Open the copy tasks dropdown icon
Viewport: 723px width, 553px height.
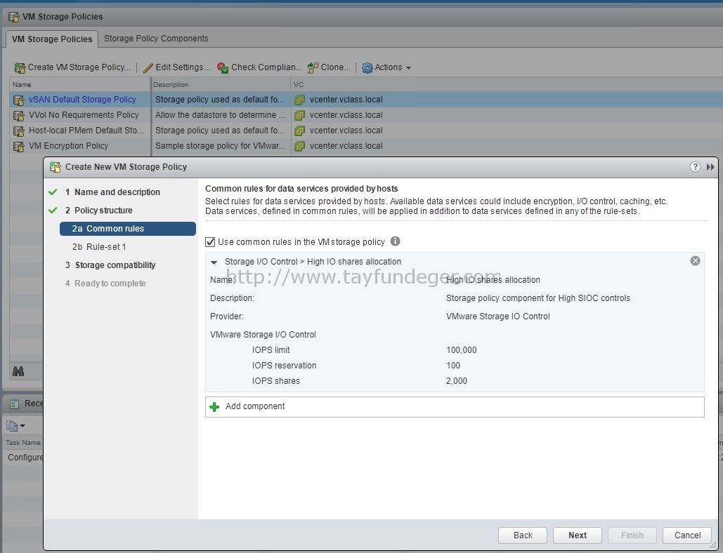click(x=15, y=426)
